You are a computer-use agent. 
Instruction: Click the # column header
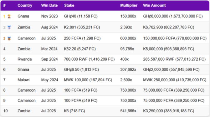point(4,5)
